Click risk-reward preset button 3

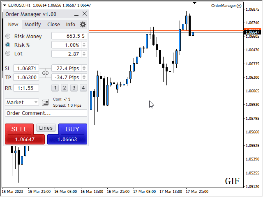coord(74,88)
